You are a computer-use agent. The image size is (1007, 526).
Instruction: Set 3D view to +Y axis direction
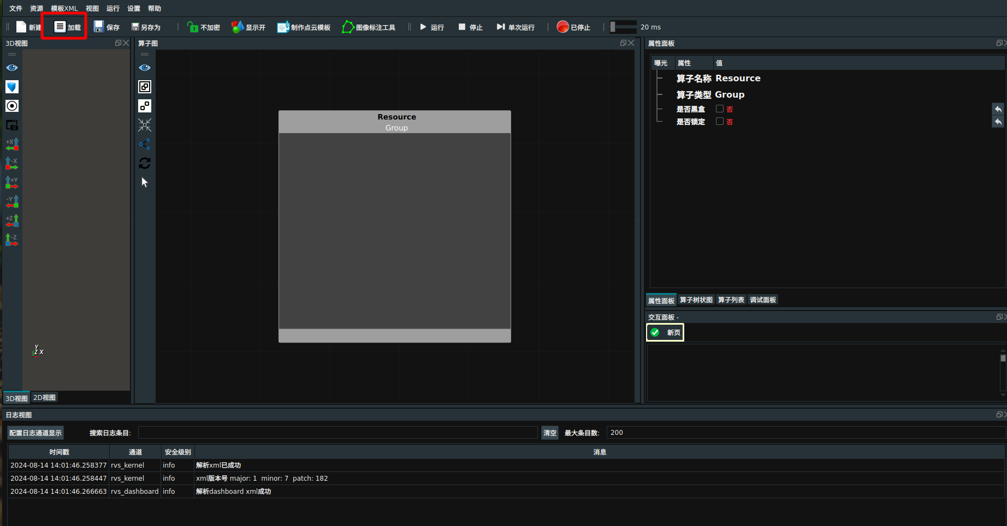tap(12, 182)
